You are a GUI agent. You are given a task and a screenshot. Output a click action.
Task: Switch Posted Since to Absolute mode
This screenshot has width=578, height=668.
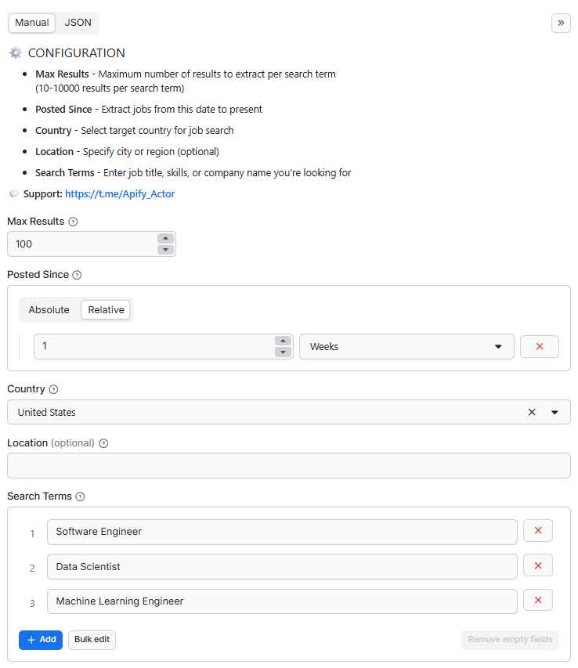[x=49, y=309]
